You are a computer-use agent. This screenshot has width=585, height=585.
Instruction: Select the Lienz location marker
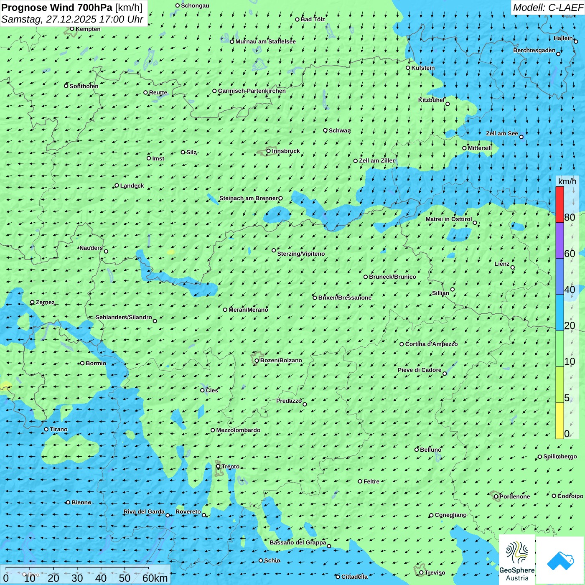pos(513,267)
